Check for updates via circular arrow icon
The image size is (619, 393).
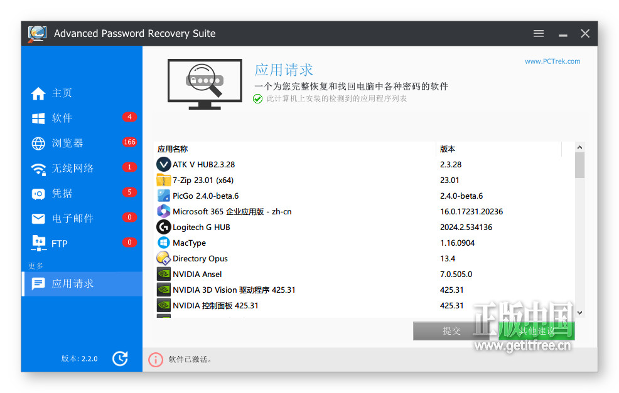(x=120, y=359)
